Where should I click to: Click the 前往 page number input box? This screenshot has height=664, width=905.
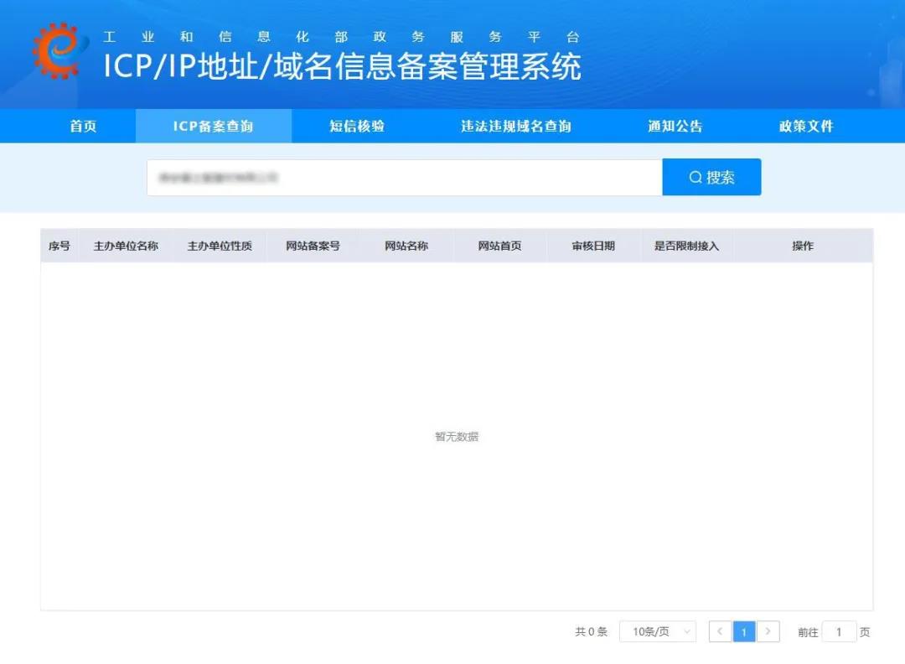839,632
